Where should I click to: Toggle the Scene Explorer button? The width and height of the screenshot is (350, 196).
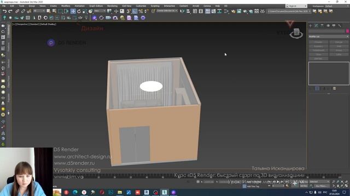pos(195,11)
